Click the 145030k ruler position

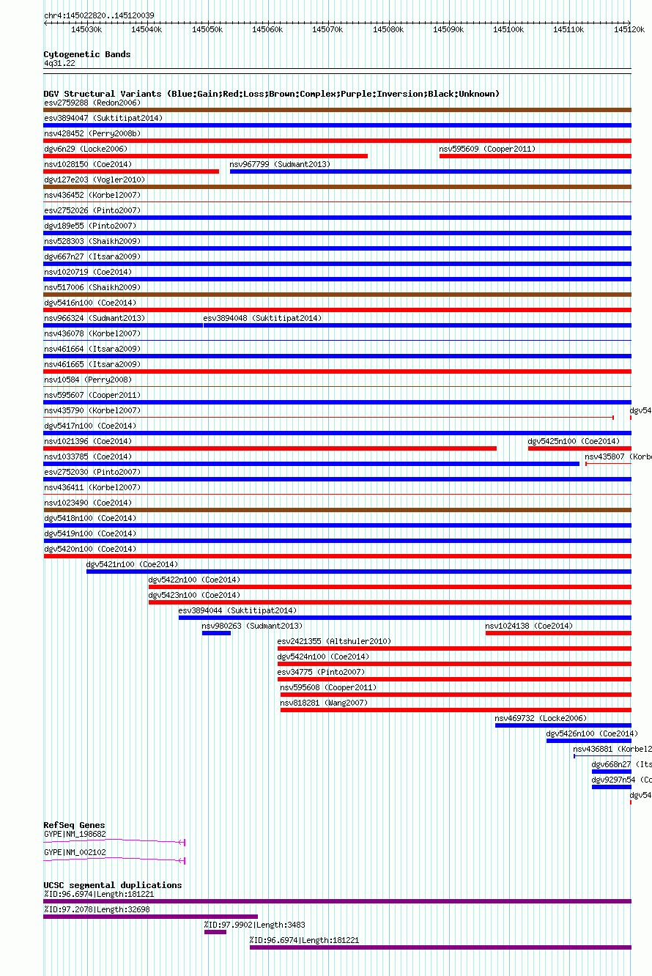(x=86, y=29)
